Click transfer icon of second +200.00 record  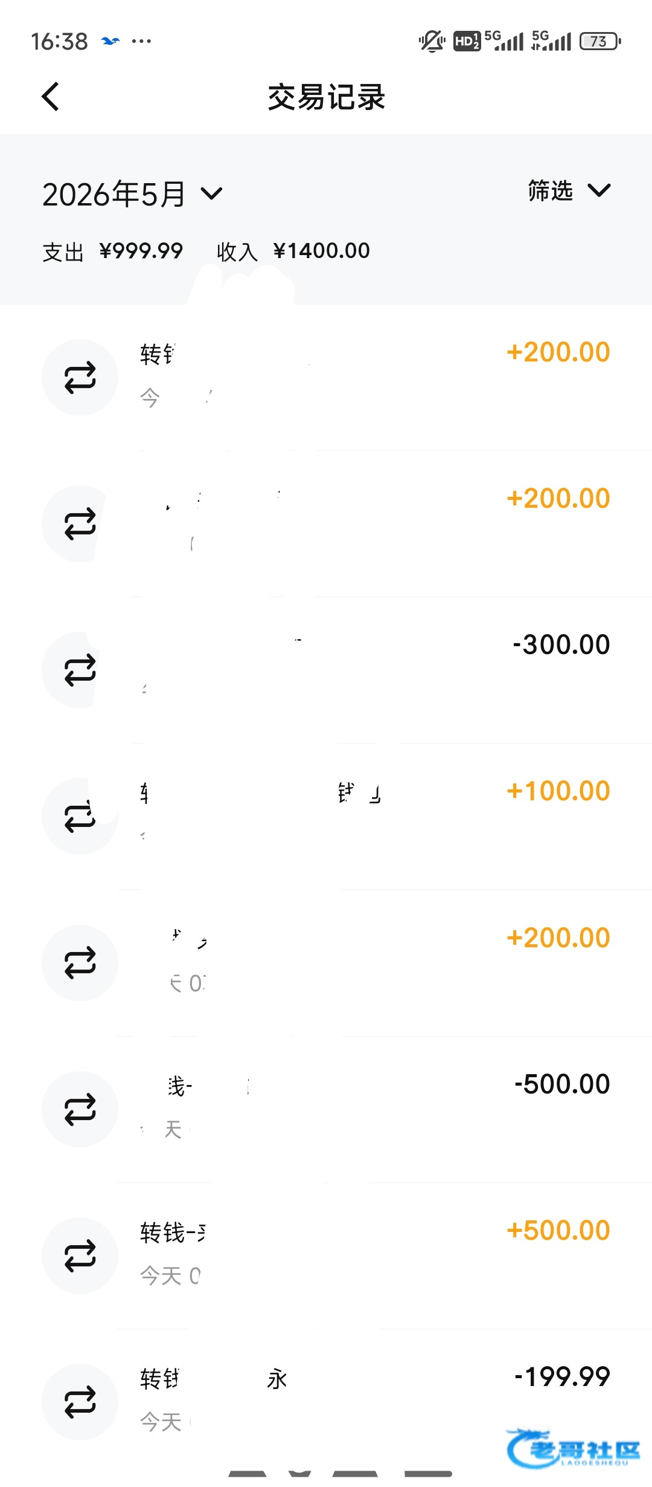tap(80, 523)
